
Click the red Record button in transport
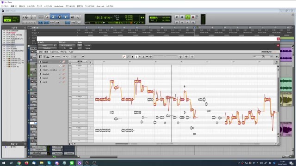tap(193, 17)
